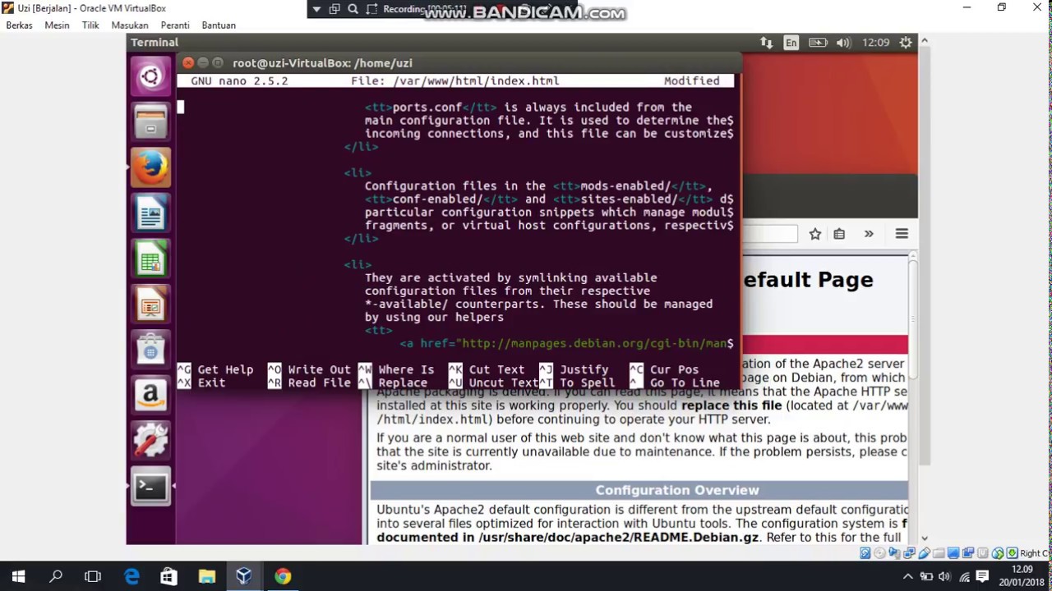Open Firefox bookmarks library icon
This screenshot has width=1052, height=591.
point(839,234)
